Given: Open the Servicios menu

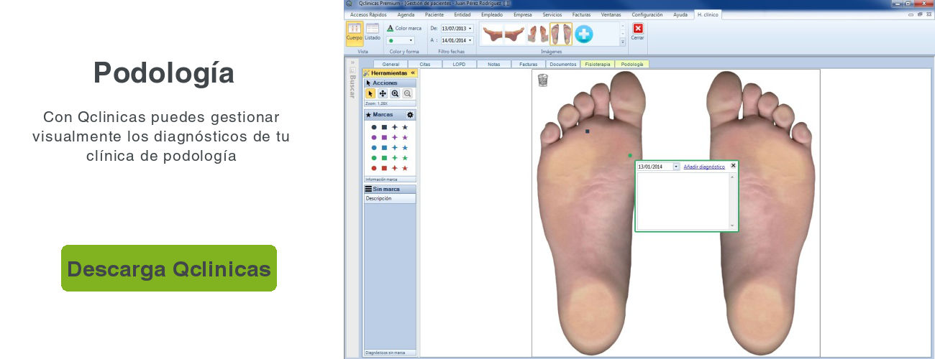Looking at the screenshot, I should tap(552, 14).
